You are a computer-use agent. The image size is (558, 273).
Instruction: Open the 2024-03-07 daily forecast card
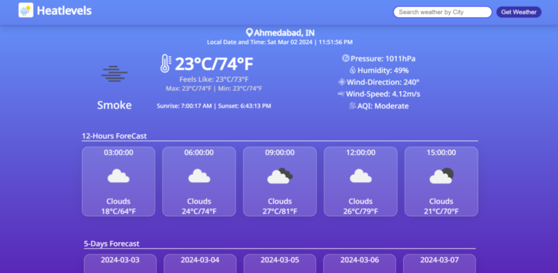[x=439, y=263]
